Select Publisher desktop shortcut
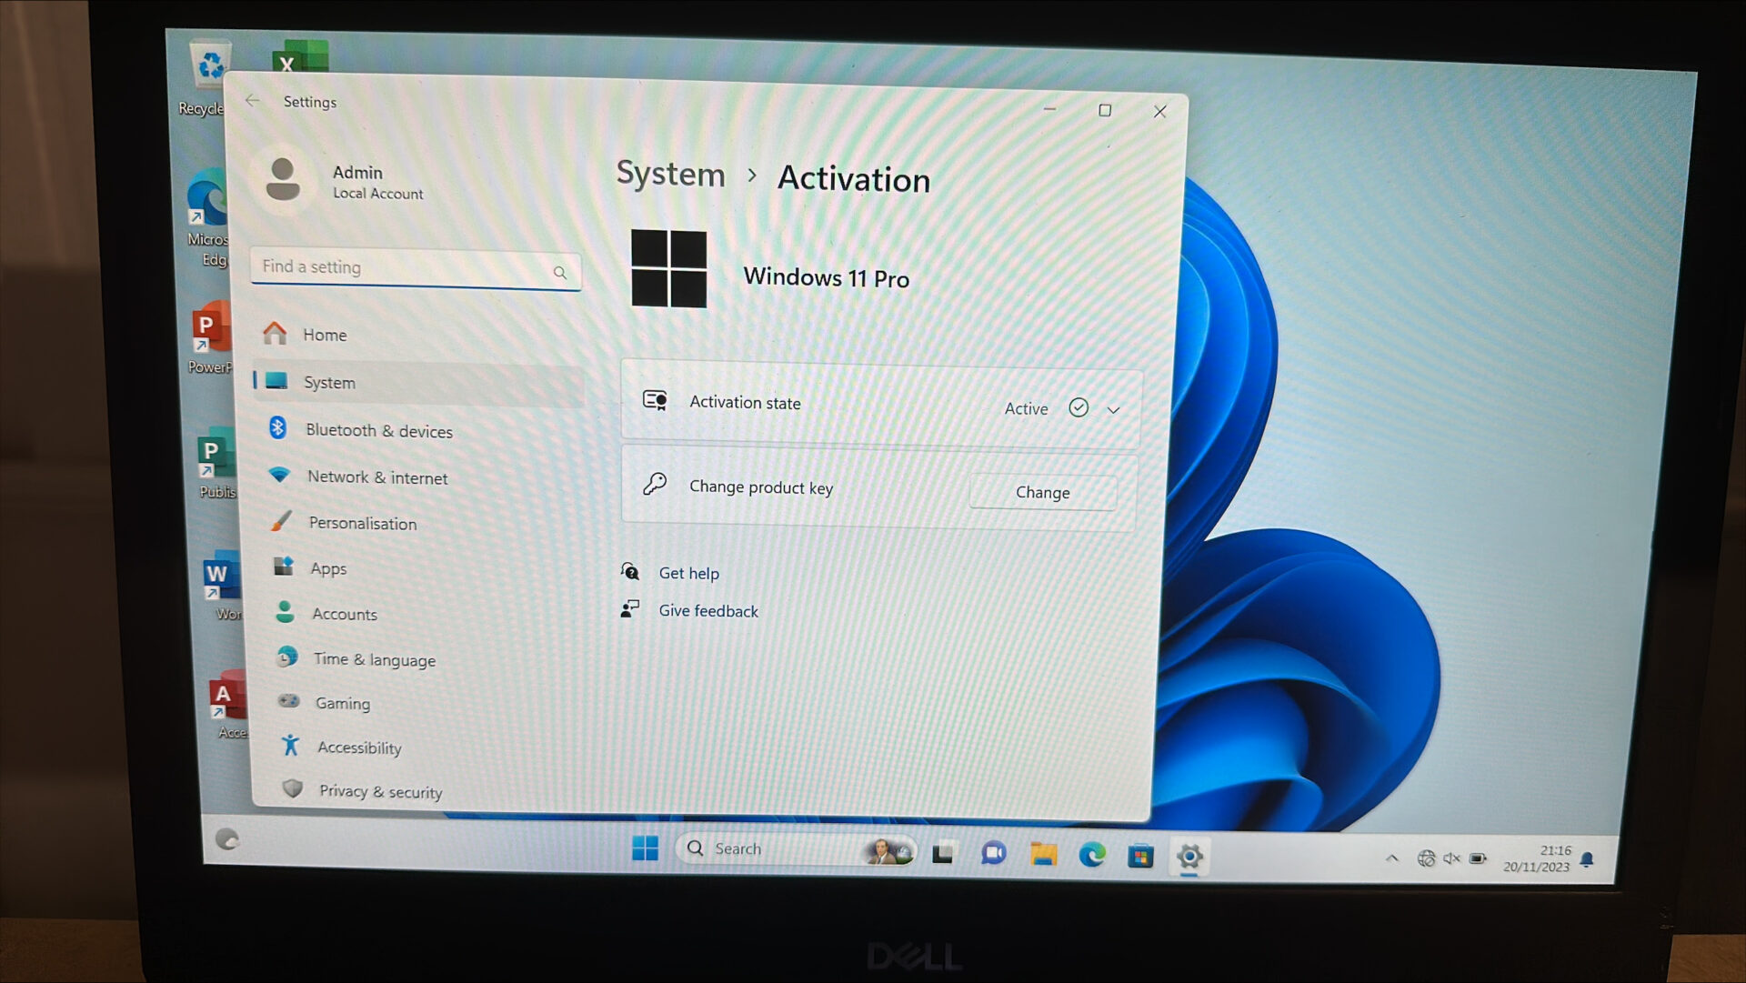 pos(216,464)
